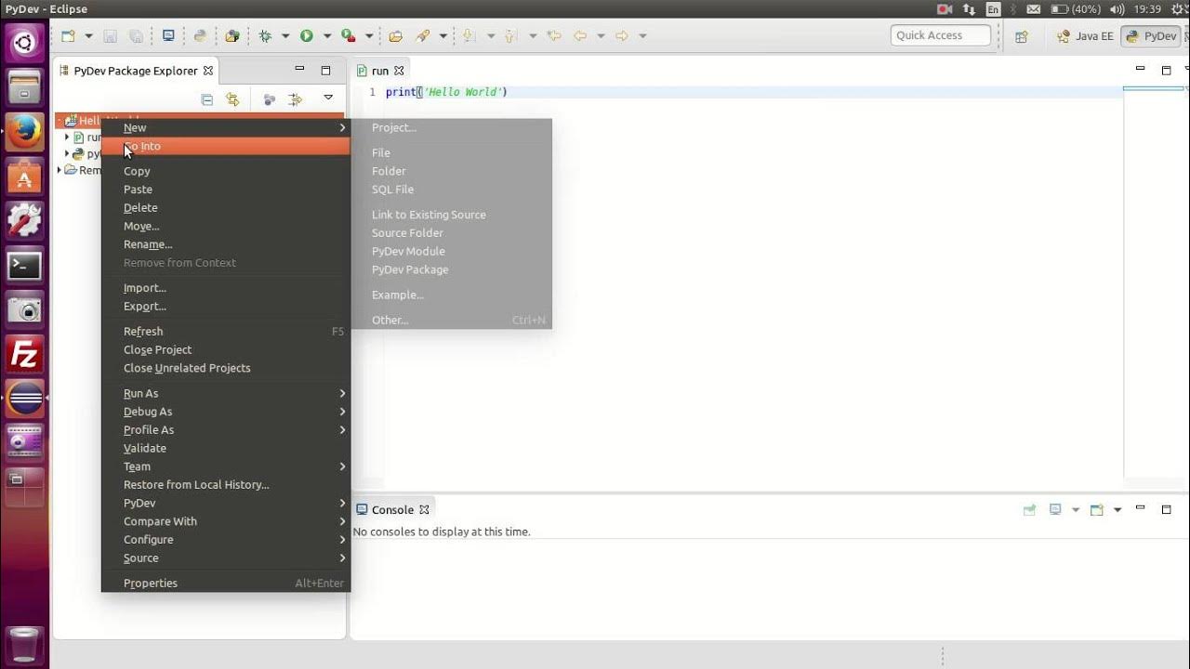Select PyDev Package in New submenu

tap(452, 270)
